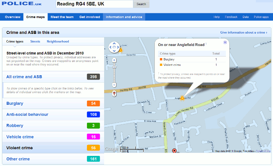Click the 398 total count badge

[93, 77]
